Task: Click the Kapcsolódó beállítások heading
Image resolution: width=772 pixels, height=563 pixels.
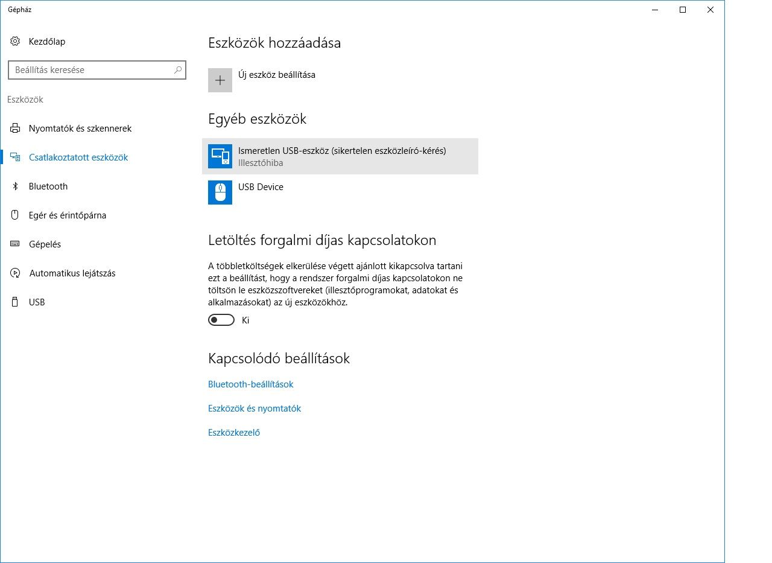Action: point(279,358)
